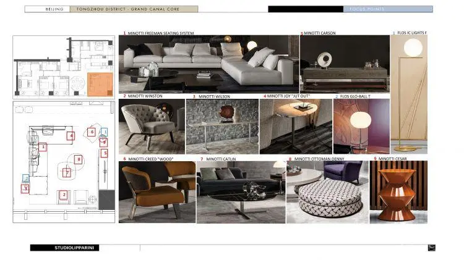Click the FOCUS POINTS header label
This screenshot has height=260, width=464.
[366, 10]
